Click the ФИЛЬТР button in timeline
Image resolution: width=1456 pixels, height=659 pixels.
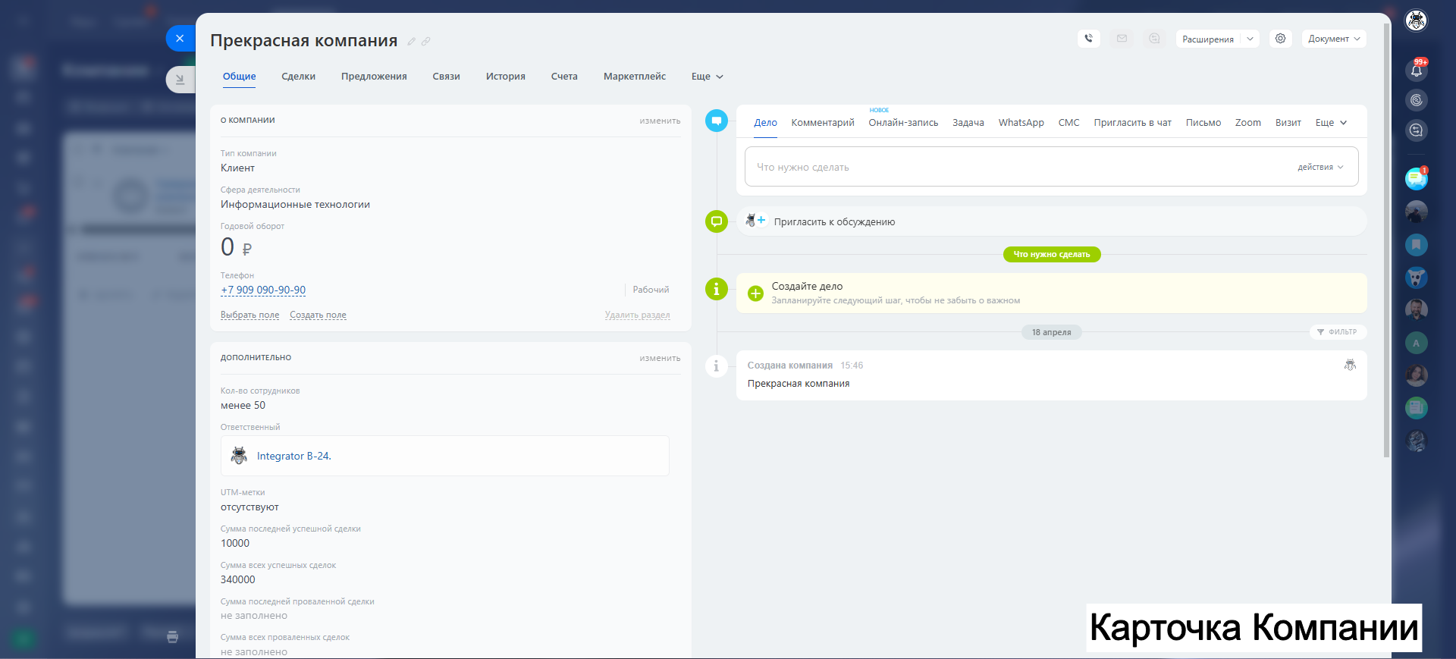[1338, 332]
